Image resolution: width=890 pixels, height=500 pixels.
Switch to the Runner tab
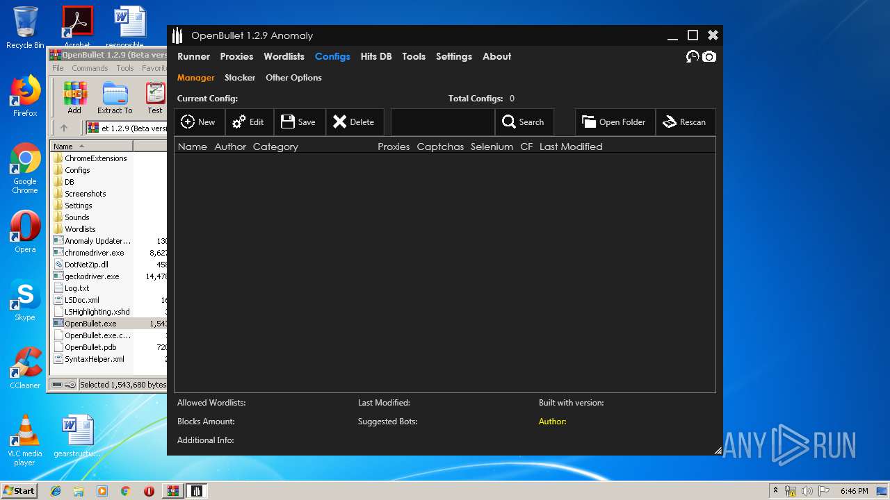193,56
